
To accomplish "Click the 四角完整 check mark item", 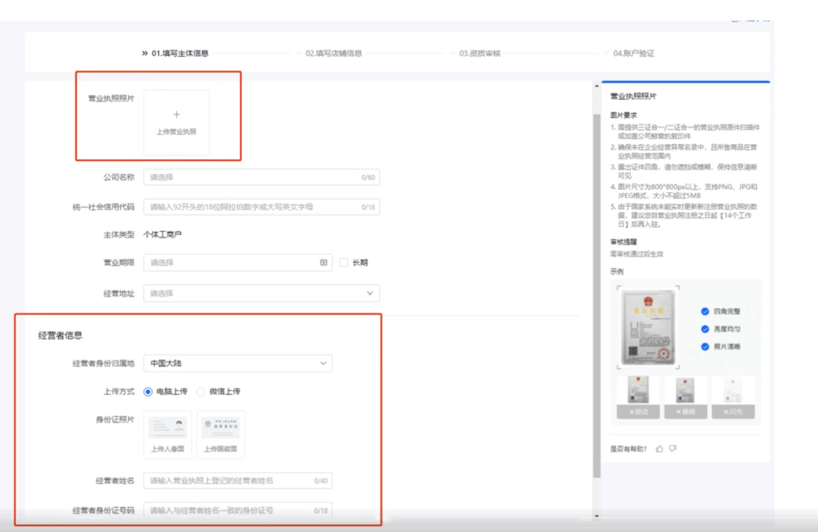I will [x=720, y=311].
